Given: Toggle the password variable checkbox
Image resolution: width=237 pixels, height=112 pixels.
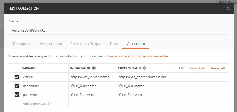Looking at the screenshot, I should (x=17, y=95).
